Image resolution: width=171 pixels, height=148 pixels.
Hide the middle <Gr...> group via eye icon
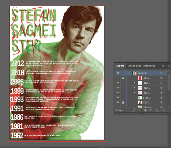tap(118, 88)
